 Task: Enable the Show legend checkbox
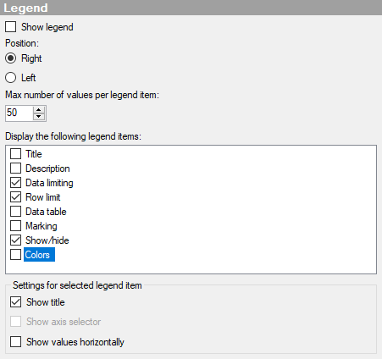pyautogui.click(x=10, y=27)
